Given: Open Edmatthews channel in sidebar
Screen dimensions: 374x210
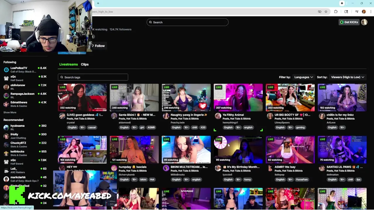Looking at the screenshot, I should click(x=25, y=104).
